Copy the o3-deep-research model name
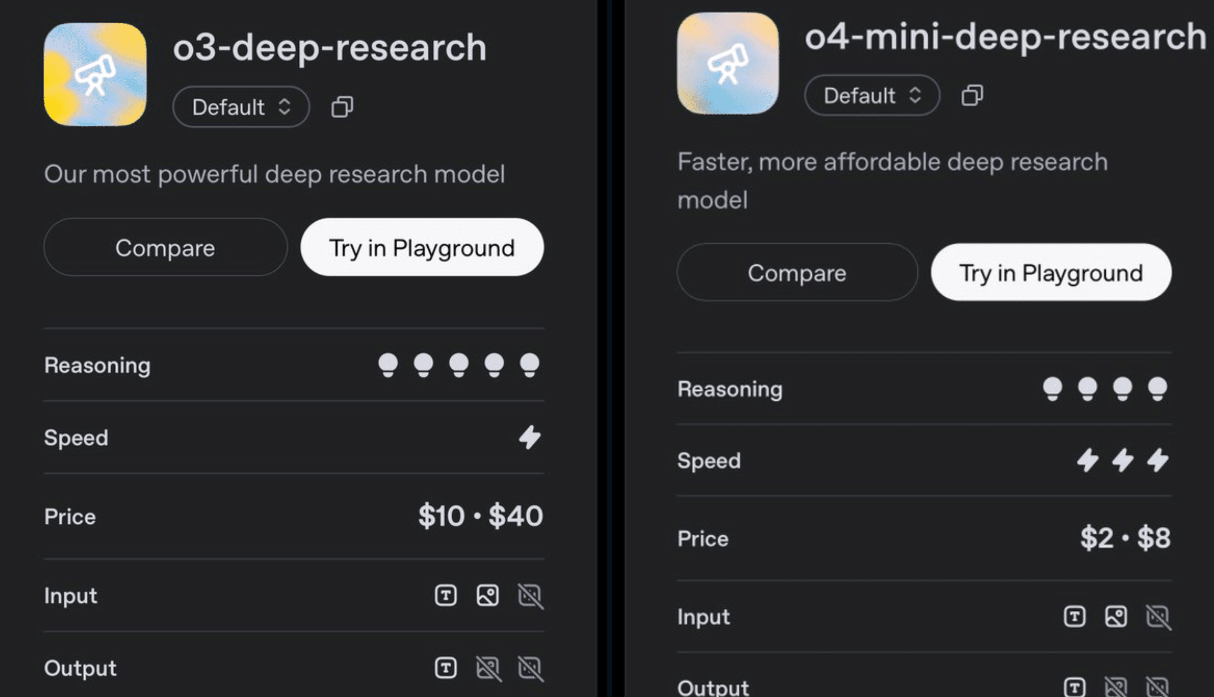1214x697 pixels. (342, 107)
